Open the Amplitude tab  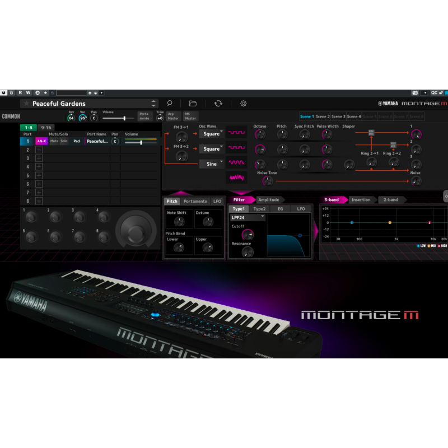point(269,200)
